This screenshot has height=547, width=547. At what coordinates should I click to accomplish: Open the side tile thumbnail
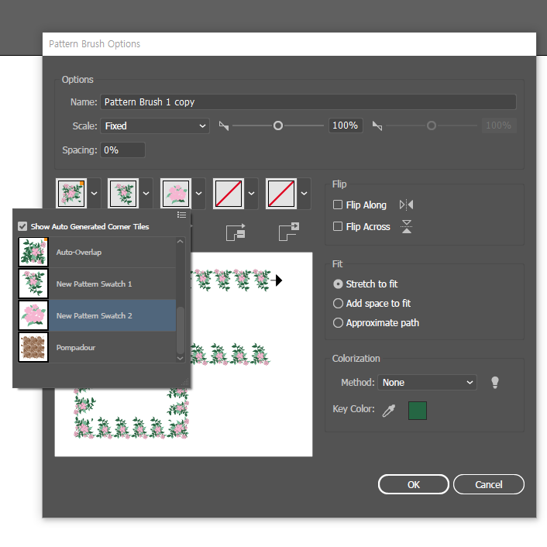pos(123,194)
